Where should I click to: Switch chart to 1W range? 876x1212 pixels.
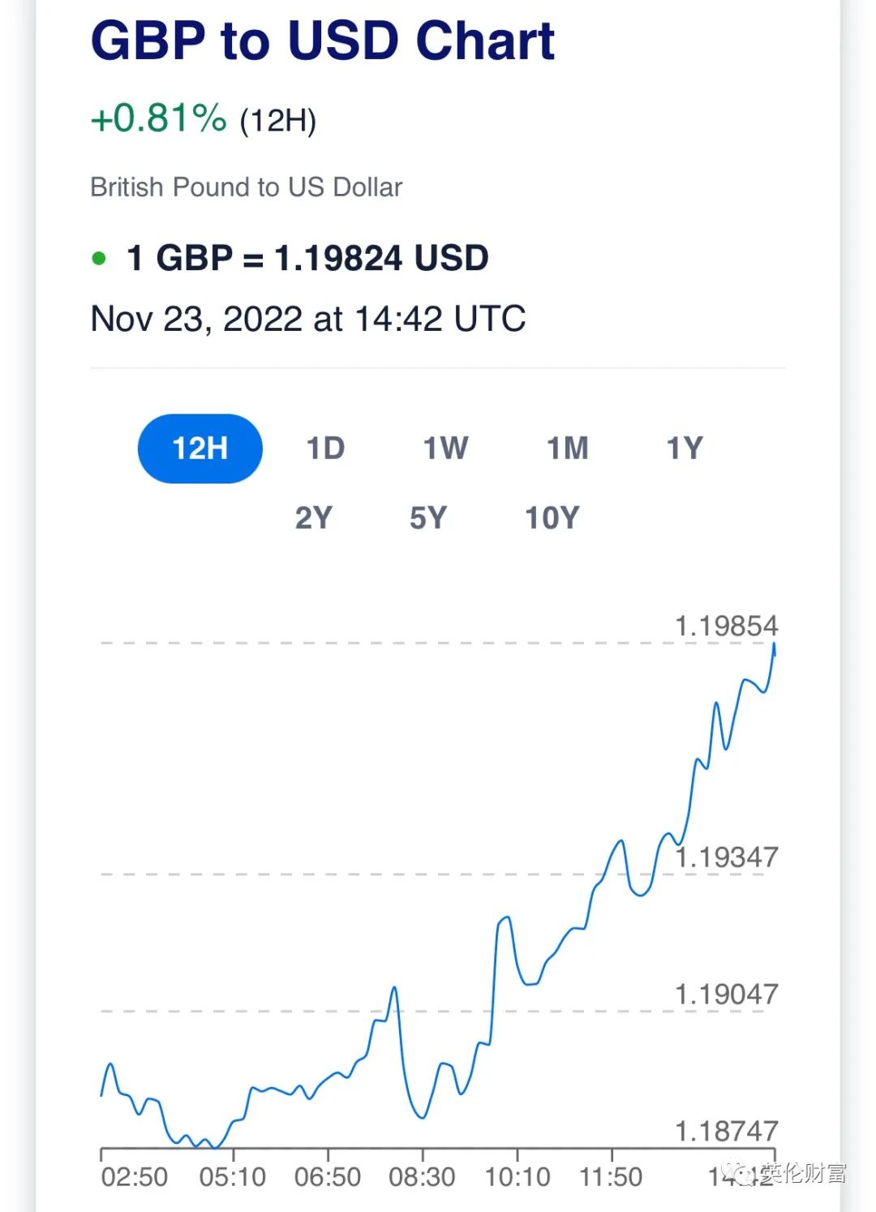(445, 449)
